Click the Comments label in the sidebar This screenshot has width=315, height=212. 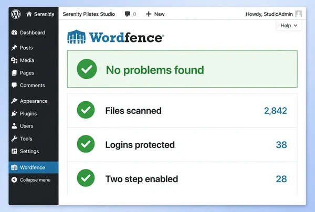(33, 86)
